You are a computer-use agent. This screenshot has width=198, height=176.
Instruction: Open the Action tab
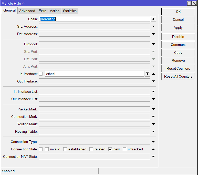point(55,11)
